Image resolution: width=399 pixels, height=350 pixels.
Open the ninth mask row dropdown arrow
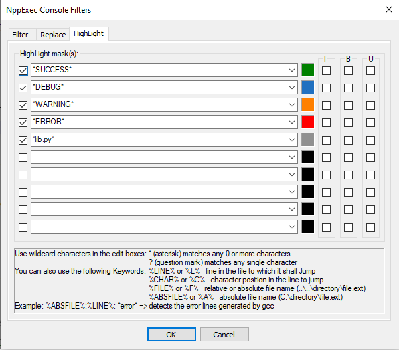pos(292,209)
